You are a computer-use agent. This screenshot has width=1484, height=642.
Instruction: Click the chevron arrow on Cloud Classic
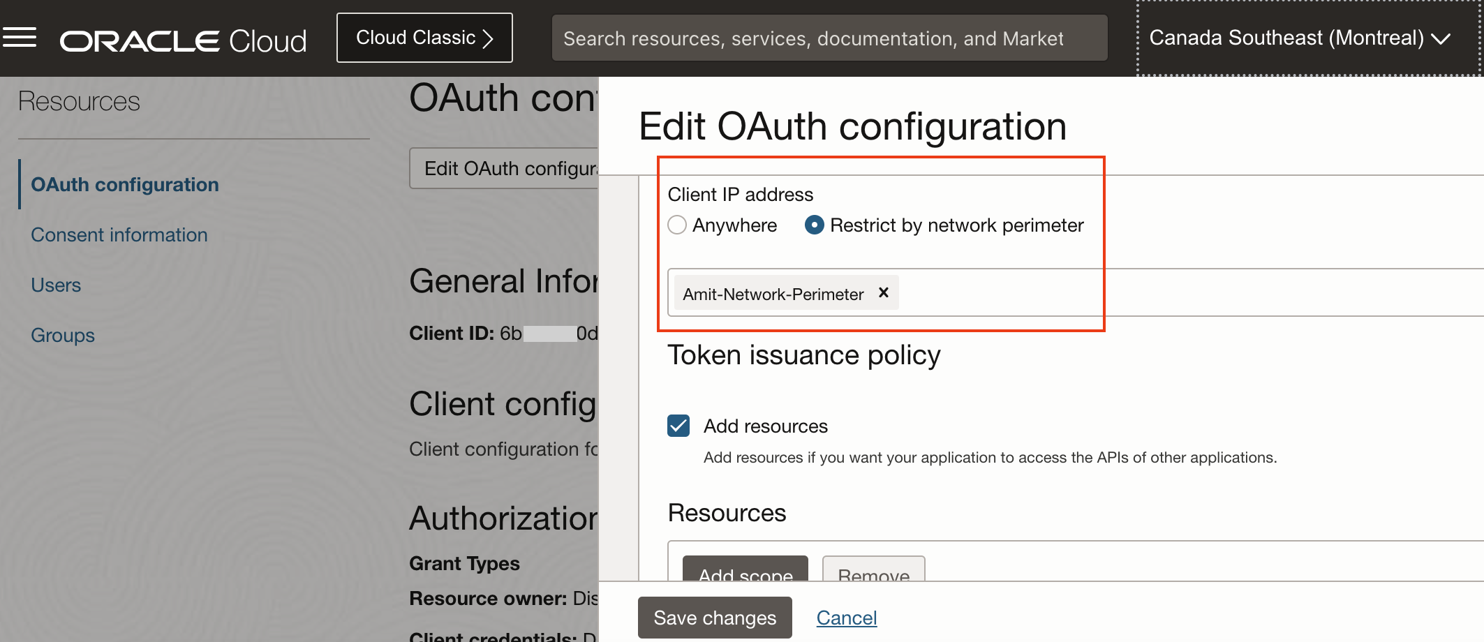coord(489,38)
